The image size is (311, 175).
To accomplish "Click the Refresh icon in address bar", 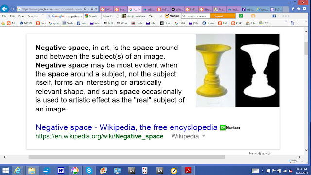I will pyautogui.click(x=96, y=9).
